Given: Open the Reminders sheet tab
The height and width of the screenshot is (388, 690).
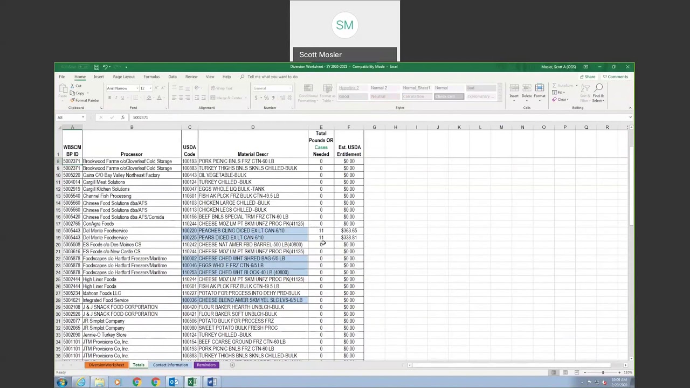Looking at the screenshot, I should (206, 365).
